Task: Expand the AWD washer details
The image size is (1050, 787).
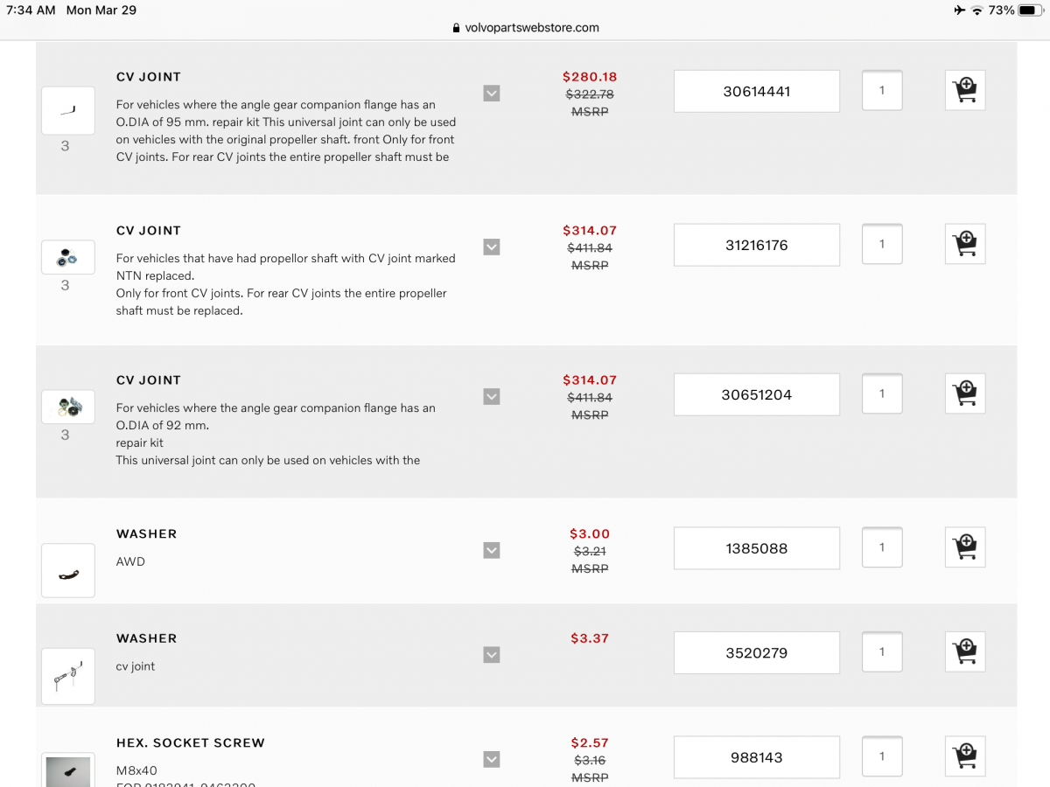Action: click(x=492, y=550)
